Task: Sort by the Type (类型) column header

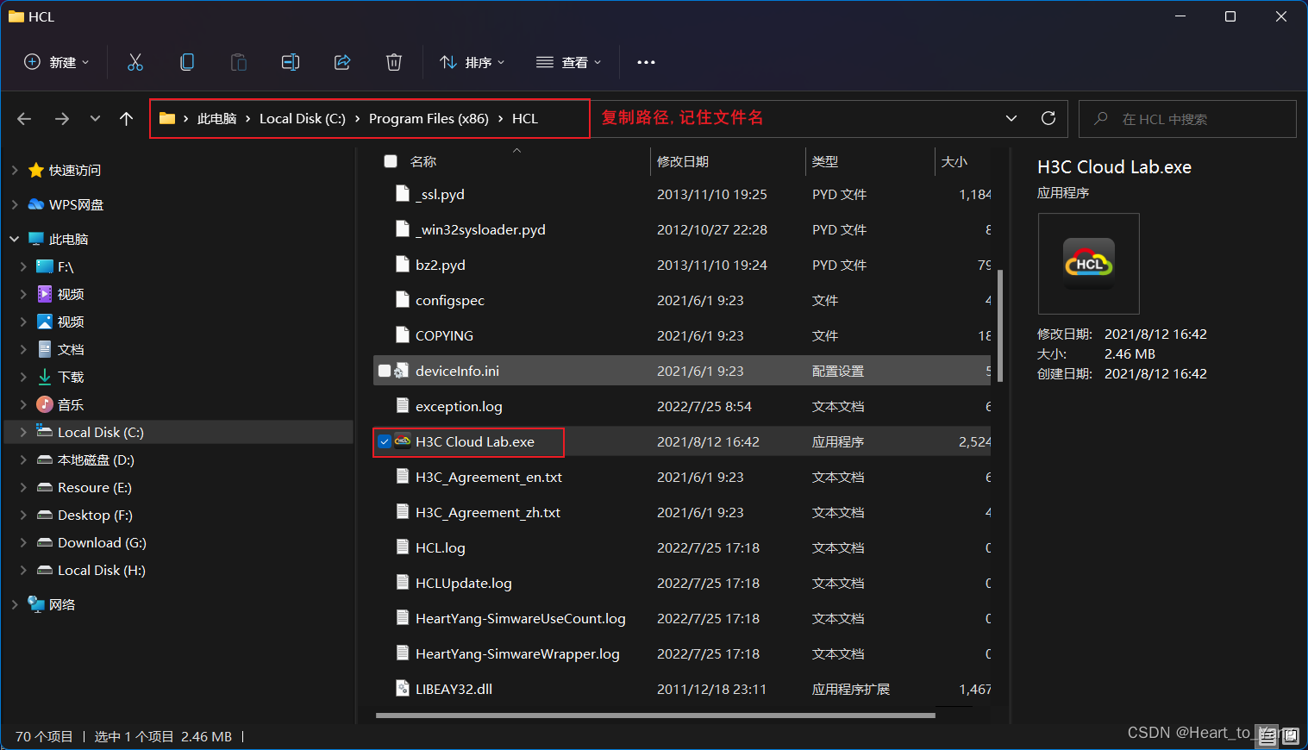Action: (825, 161)
